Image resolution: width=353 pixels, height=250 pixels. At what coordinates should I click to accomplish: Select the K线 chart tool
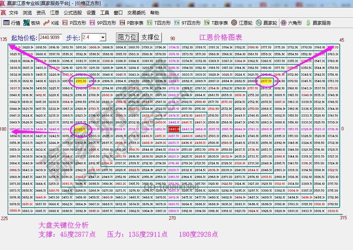click(50, 22)
